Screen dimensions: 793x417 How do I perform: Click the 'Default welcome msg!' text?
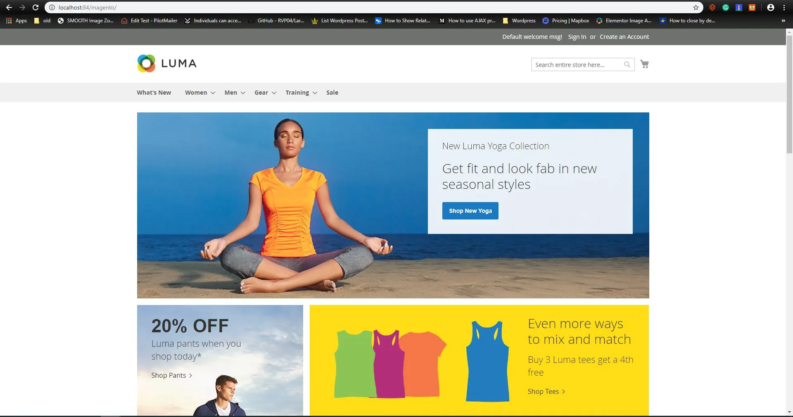click(532, 37)
